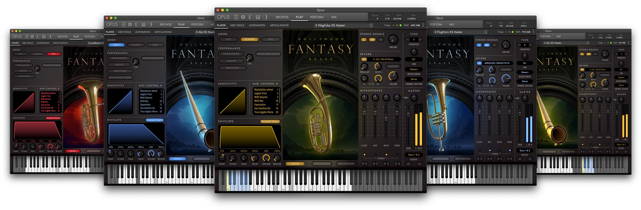This screenshot has width=641, height=210.
Task: Adjust envelope Decay knob in WagTuba window
Action: click(255, 158)
